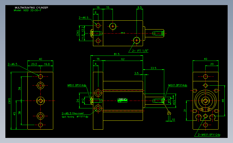This screenshot has width=233, height=143.
Task: Select the 10 dimension near wrench symbol
Action: [173, 119]
